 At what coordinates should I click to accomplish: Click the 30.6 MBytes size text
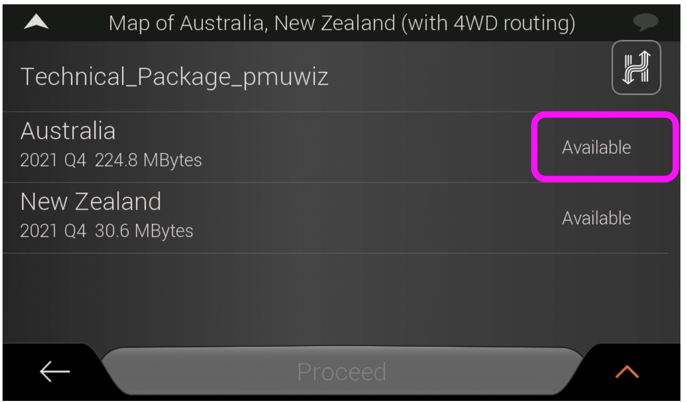tap(144, 231)
